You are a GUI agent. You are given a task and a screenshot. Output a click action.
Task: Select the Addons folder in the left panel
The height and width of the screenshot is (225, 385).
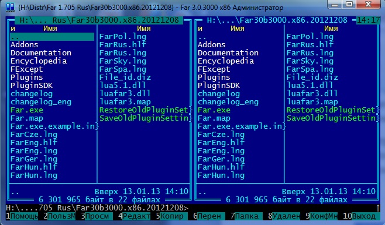[x=25, y=45]
